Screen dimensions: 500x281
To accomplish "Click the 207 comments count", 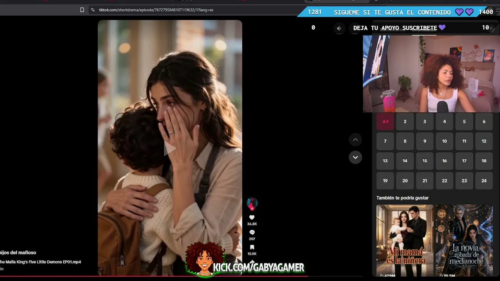I will (x=252, y=239).
